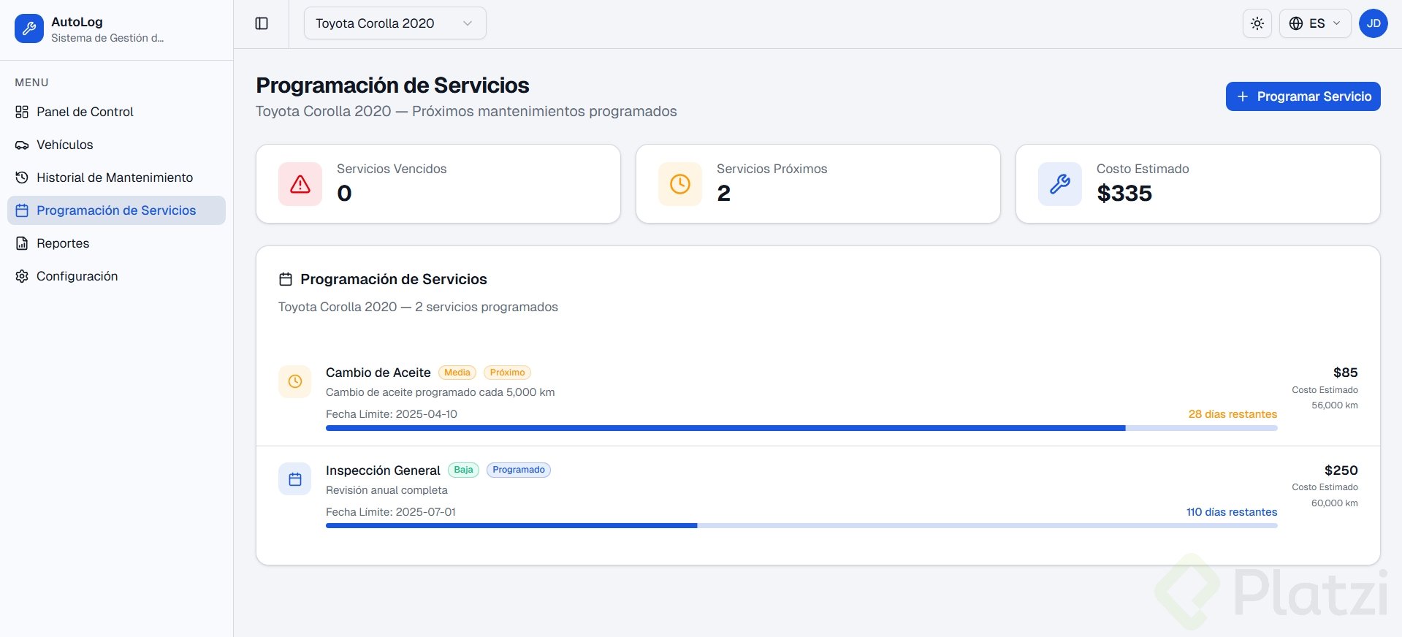Click the Reportes document icon
The image size is (1402, 637).
[22, 243]
